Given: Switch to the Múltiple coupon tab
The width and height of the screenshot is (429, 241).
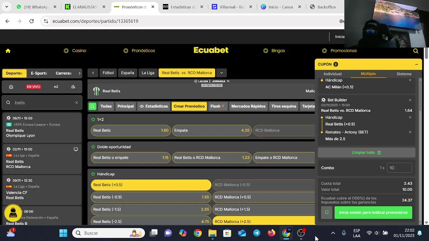Looking at the screenshot, I should 368,74.
